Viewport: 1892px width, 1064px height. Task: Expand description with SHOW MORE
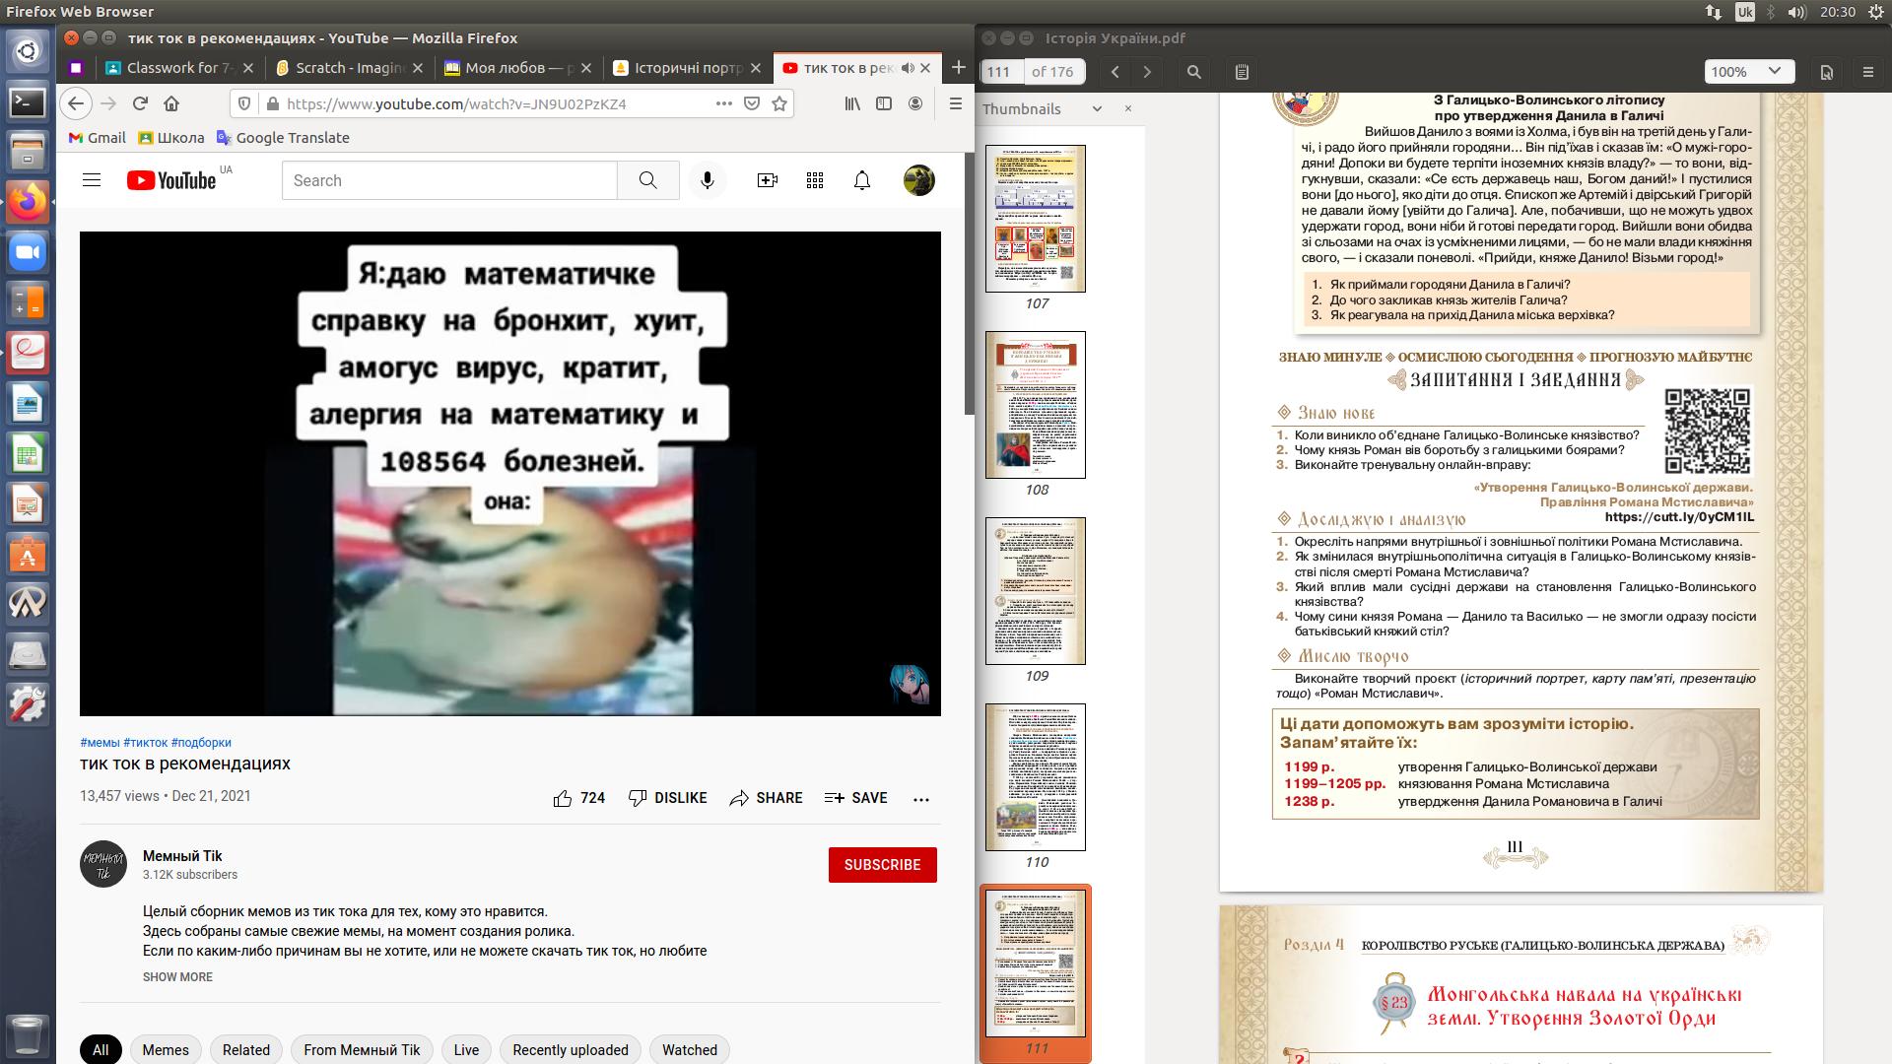click(177, 977)
